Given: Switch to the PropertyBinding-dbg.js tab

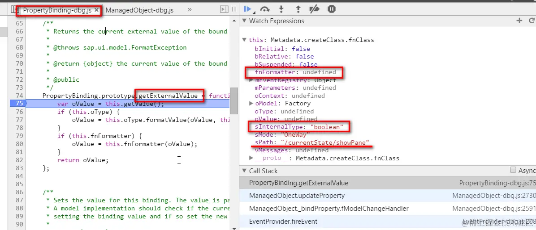Looking at the screenshot, I should [57, 10].
